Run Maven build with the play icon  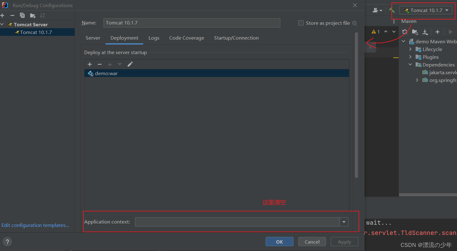pos(451,32)
